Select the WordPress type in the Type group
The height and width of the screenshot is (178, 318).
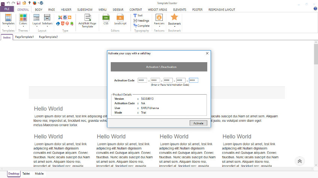click(x=65, y=18)
